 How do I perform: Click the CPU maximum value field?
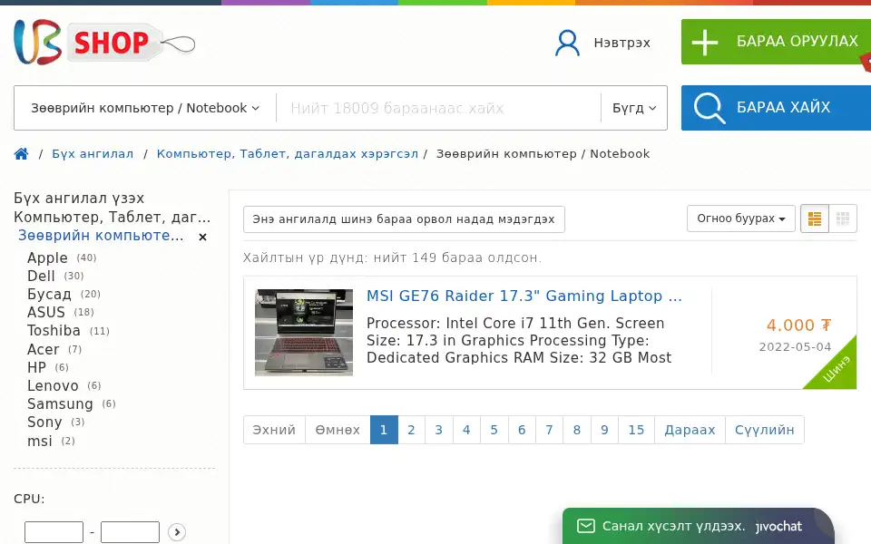(x=130, y=532)
